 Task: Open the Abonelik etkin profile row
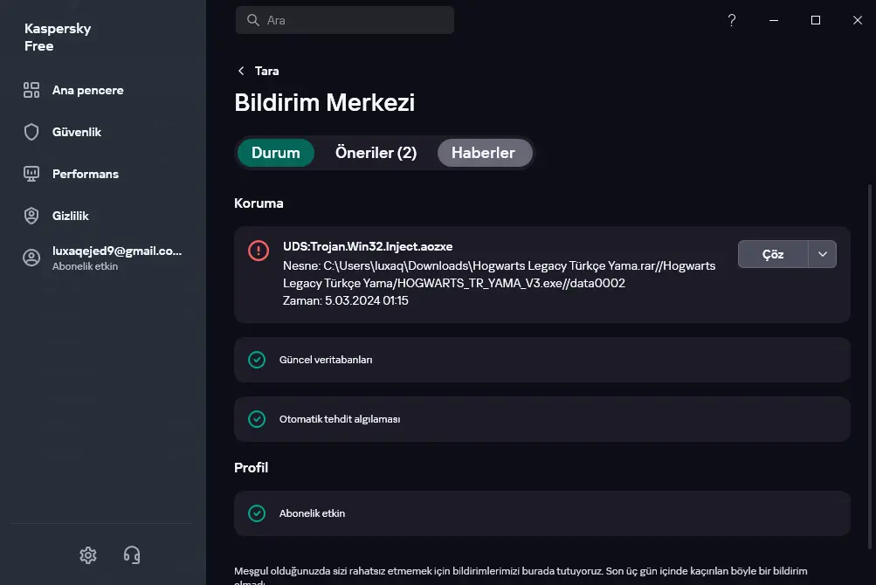pos(541,513)
